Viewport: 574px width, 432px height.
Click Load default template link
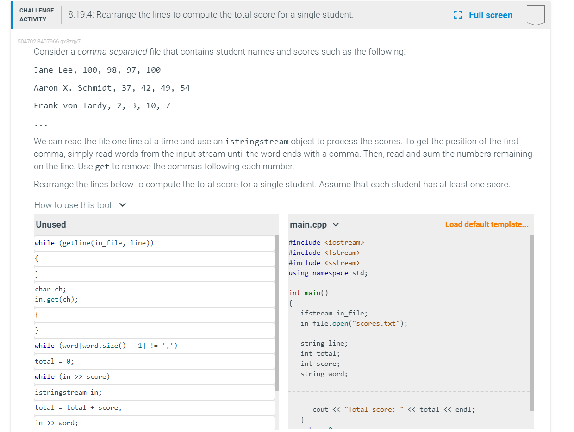[487, 225]
